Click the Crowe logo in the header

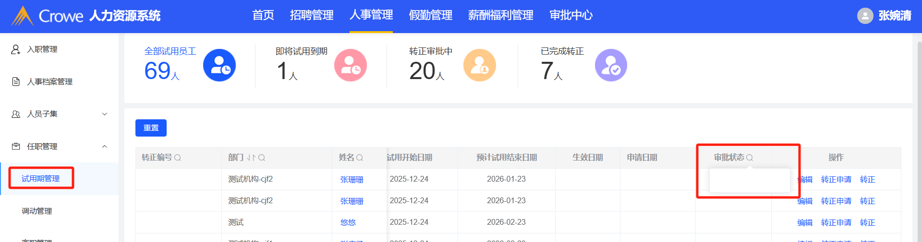pos(47,16)
